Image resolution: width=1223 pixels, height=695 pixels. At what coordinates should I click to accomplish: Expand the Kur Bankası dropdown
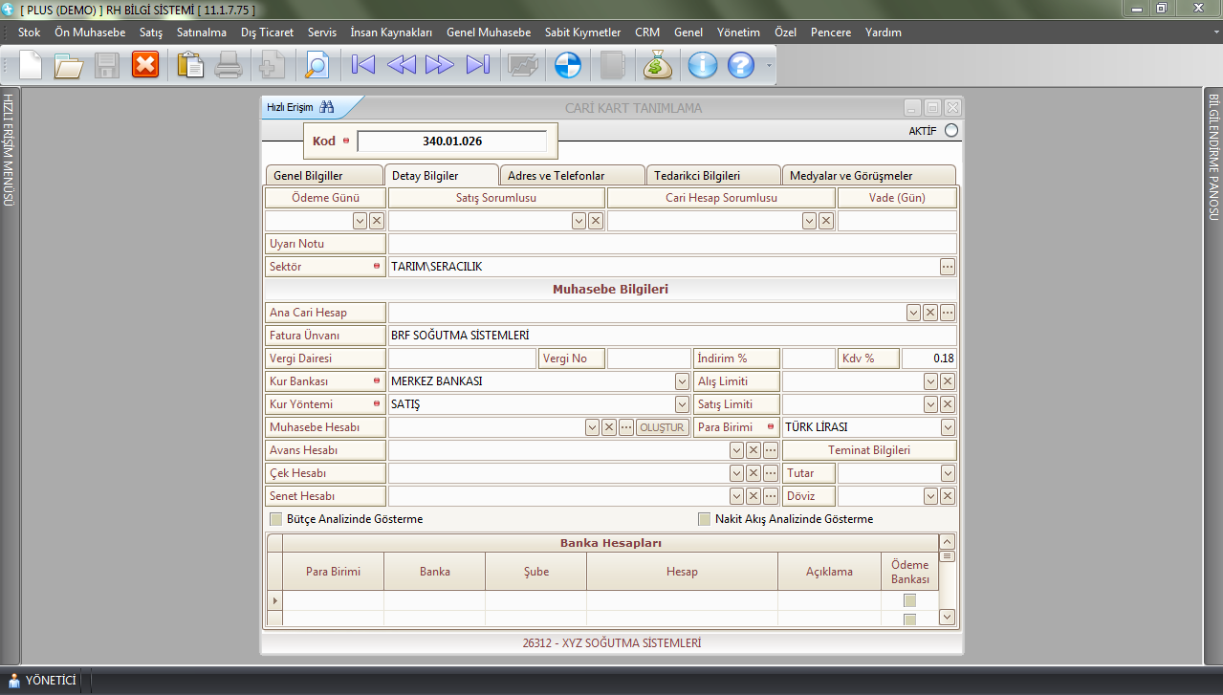[x=682, y=381]
